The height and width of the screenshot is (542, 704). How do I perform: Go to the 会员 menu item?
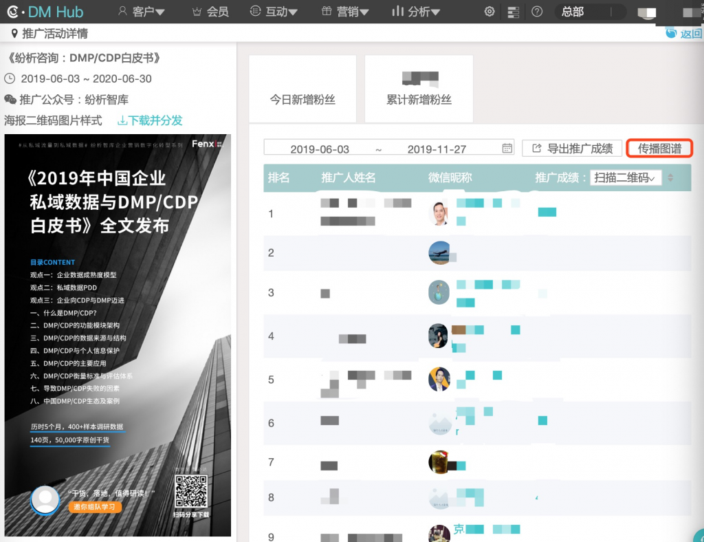point(210,12)
